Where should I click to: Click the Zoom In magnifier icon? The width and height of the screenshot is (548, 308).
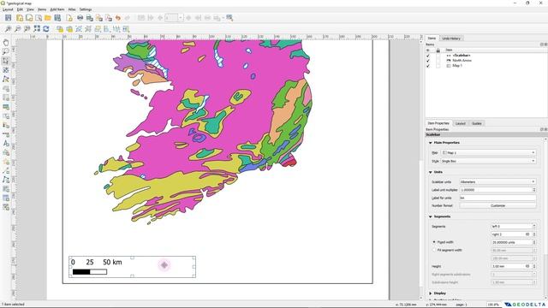[8, 28]
